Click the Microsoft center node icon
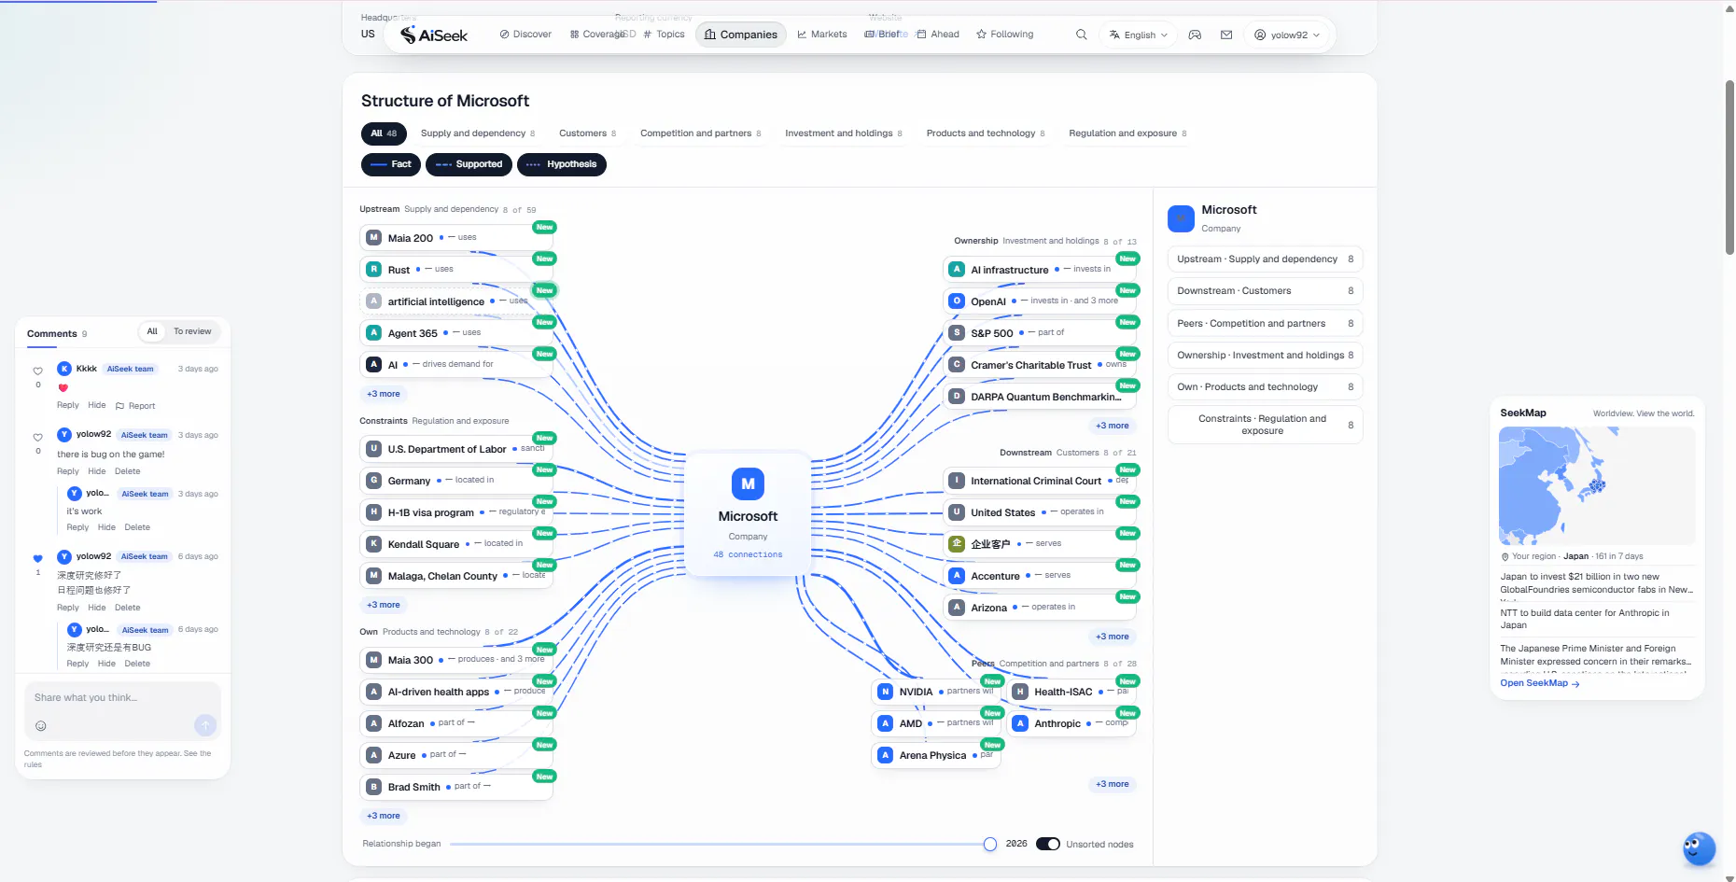This screenshot has height=882, width=1736. click(748, 483)
